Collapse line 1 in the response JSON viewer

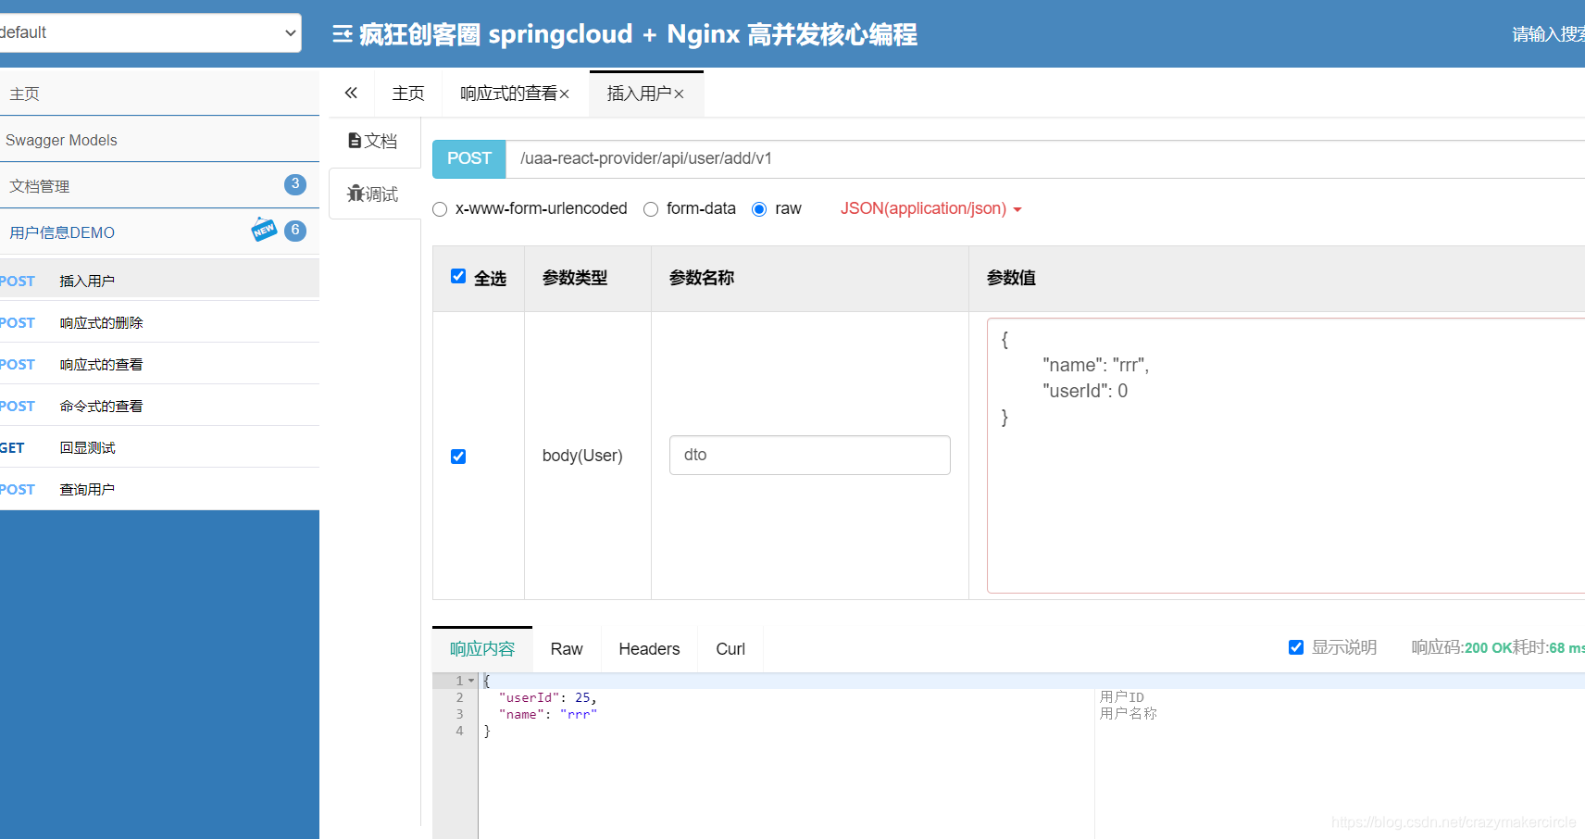point(470,680)
